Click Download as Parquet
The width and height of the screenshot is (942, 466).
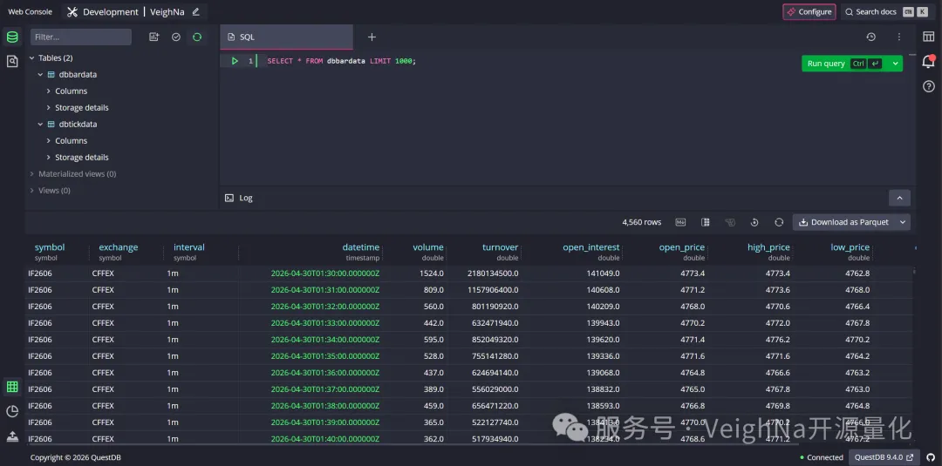click(844, 222)
